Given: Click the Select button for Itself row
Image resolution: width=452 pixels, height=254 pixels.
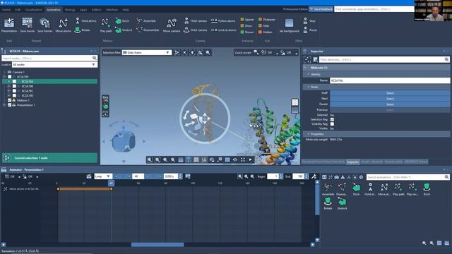Looking at the screenshot, I should pos(390,93).
